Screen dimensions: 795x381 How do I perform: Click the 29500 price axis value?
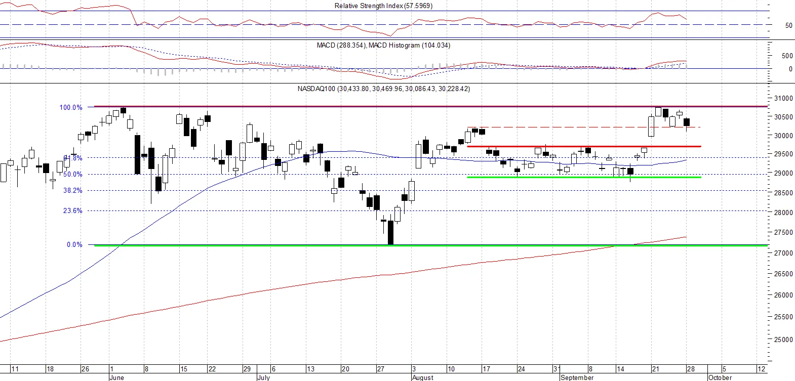(x=783, y=154)
